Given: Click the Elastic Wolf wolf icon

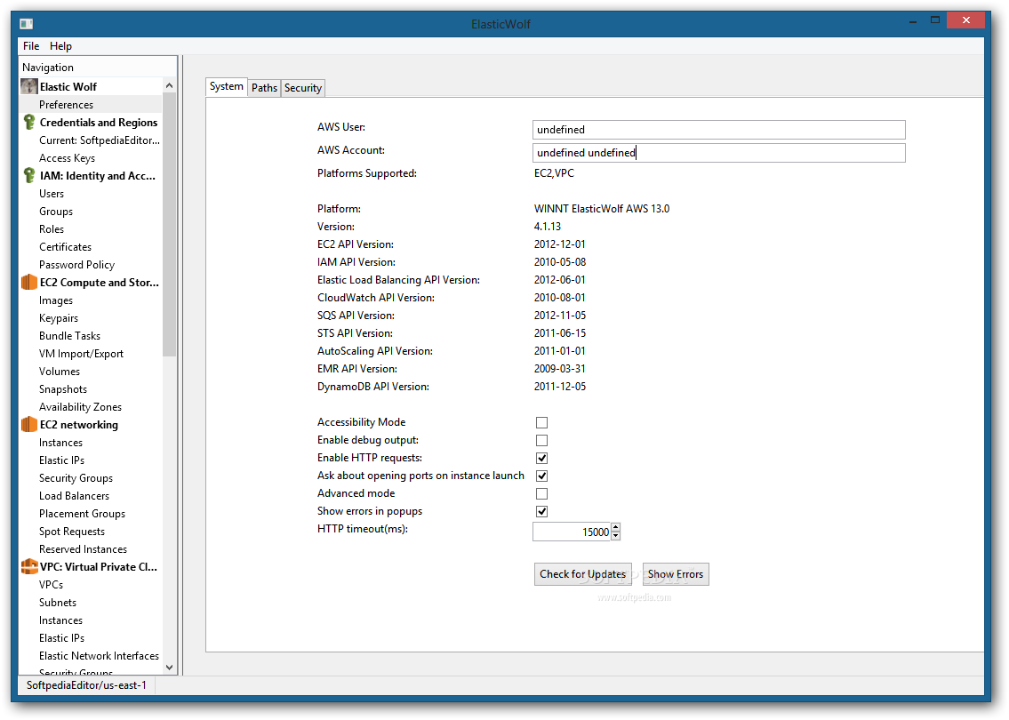Looking at the screenshot, I should pos(29,86).
